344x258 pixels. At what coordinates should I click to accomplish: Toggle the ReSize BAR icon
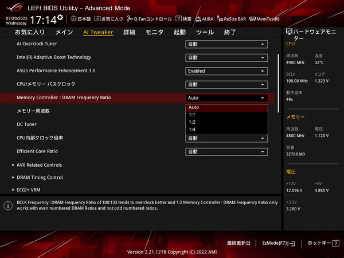coord(220,19)
